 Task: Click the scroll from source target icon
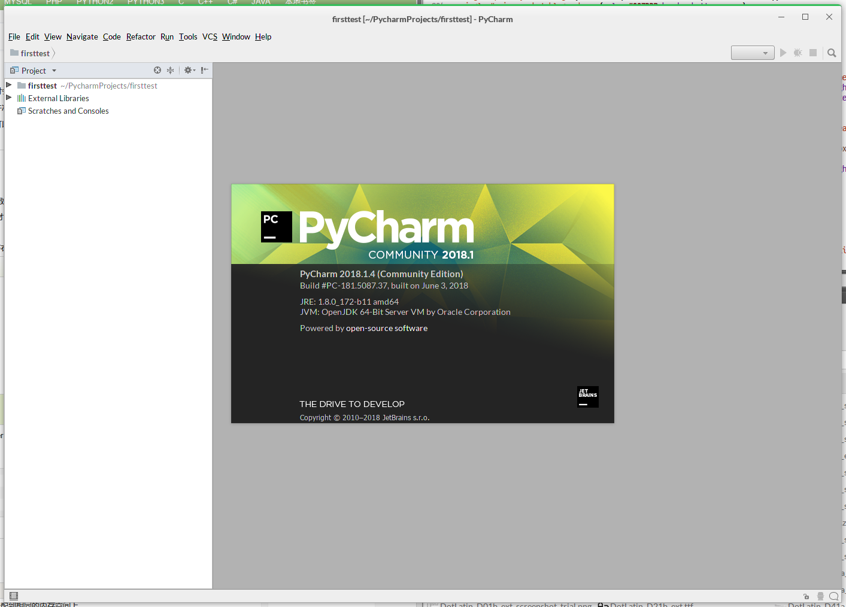[157, 70]
